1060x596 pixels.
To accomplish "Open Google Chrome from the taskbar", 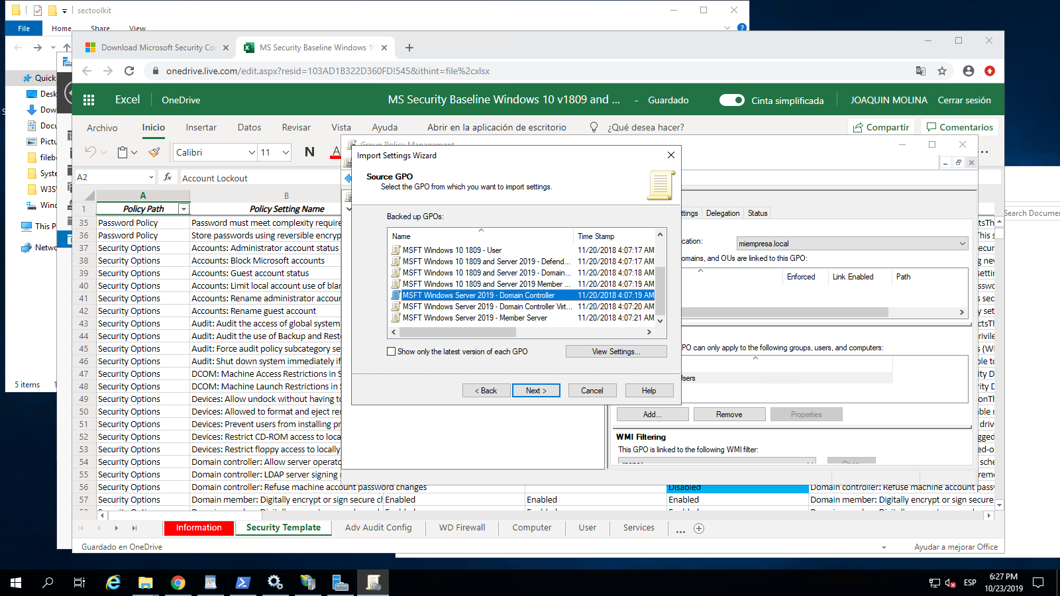I will (178, 583).
